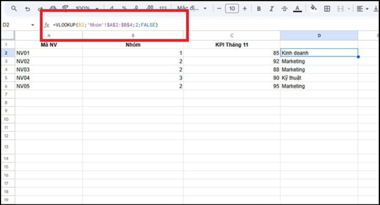Click the undo arrow icon

point(28,9)
